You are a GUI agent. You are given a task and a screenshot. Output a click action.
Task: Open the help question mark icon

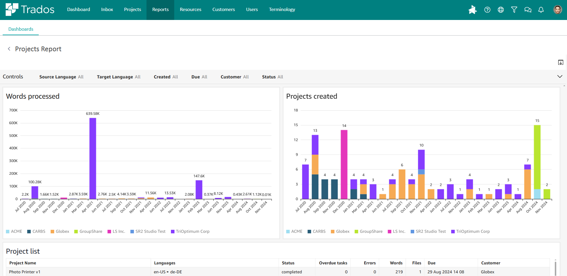pos(487,10)
